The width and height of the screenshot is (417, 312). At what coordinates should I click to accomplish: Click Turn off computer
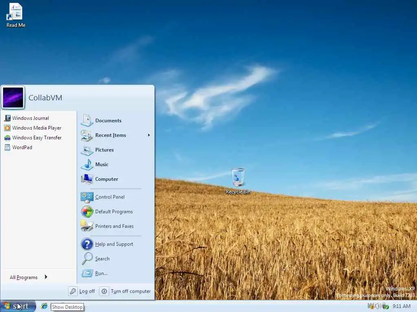[x=125, y=291]
